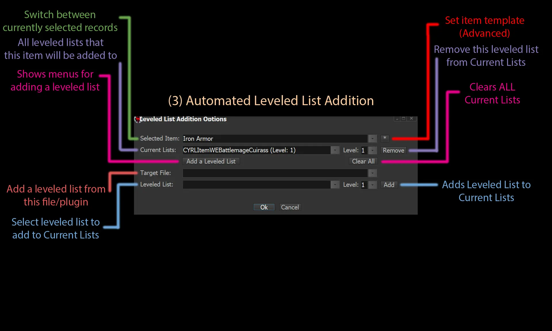Click the Clear All button icon
Viewport: 552px width, 331px height.
pyautogui.click(x=363, y=161)
